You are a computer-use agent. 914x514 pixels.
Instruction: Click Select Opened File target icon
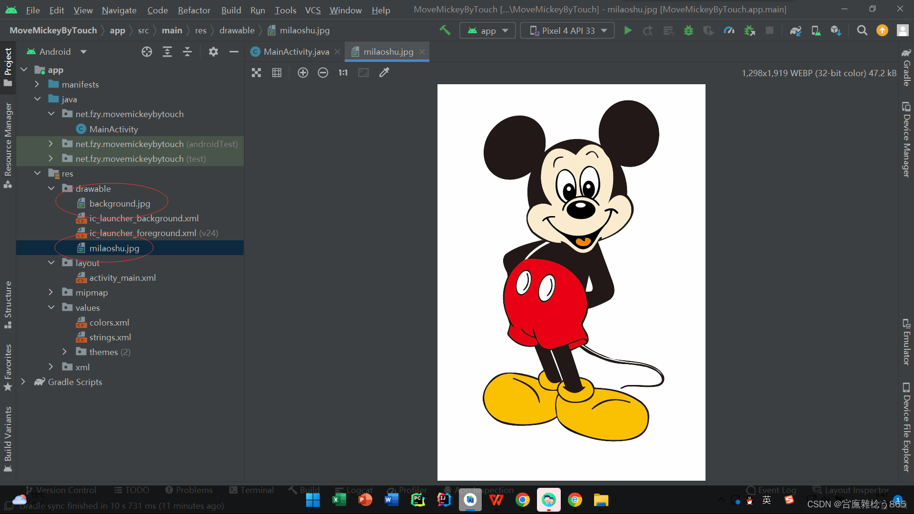pyautogui.click(x=147, y=52)
